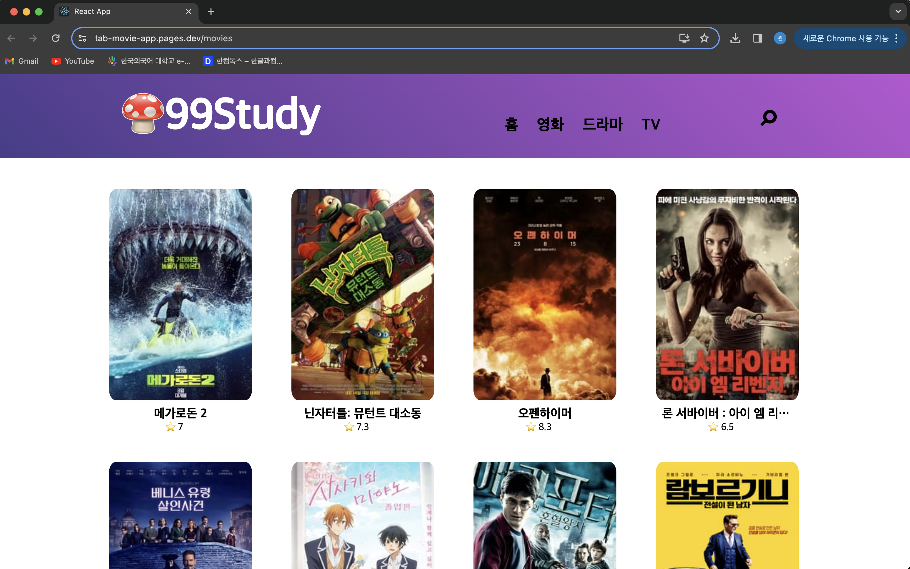Open the yellow 람보르기니 poster
Viewport: 910px width, 569px height.
[x=727, y=515]
